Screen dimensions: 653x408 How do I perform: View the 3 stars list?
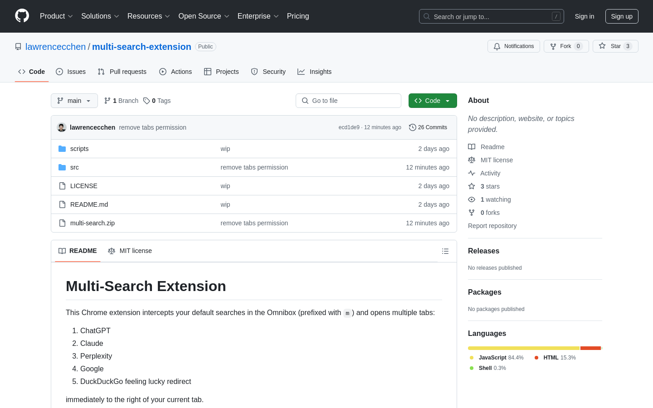click(484, 186)
